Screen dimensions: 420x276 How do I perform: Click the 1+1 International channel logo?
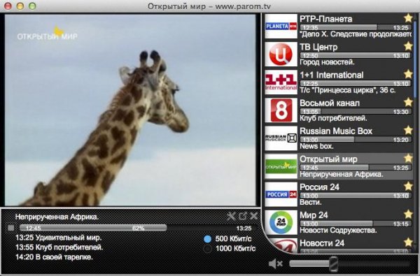(281, 82)
